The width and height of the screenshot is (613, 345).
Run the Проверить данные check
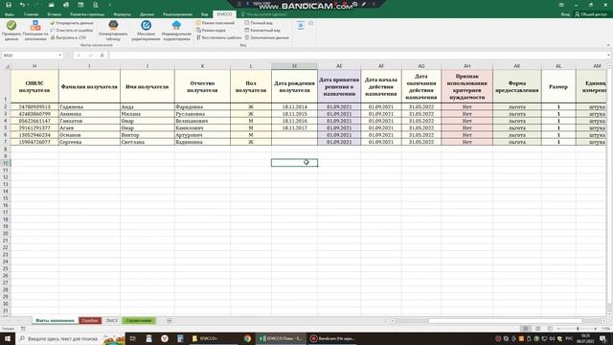(11, 31)
